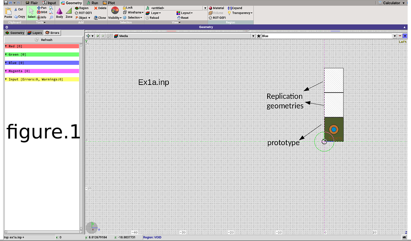Click the Magenta color bar in the sidebar
Screen dimensions: 411x241
pos(40,71)
